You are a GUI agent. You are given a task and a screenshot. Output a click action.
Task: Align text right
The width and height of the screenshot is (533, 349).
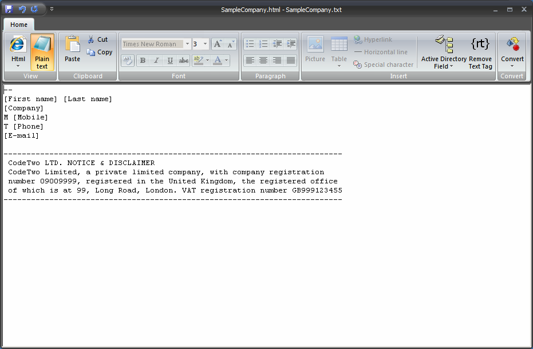[x=277, y=61]
